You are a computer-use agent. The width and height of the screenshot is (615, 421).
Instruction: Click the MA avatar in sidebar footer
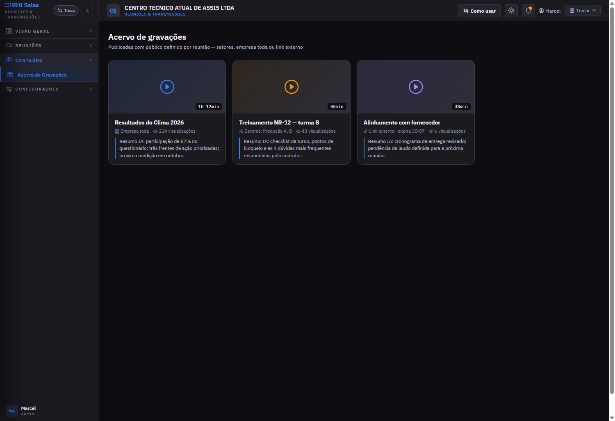click(x=11, y=411)
